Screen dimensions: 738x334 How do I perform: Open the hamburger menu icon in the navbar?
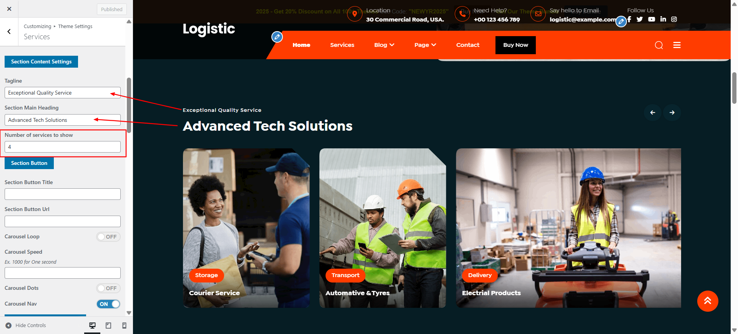[677, 45]
